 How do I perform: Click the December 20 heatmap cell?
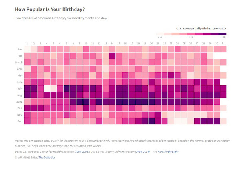(x=151, y=121)
